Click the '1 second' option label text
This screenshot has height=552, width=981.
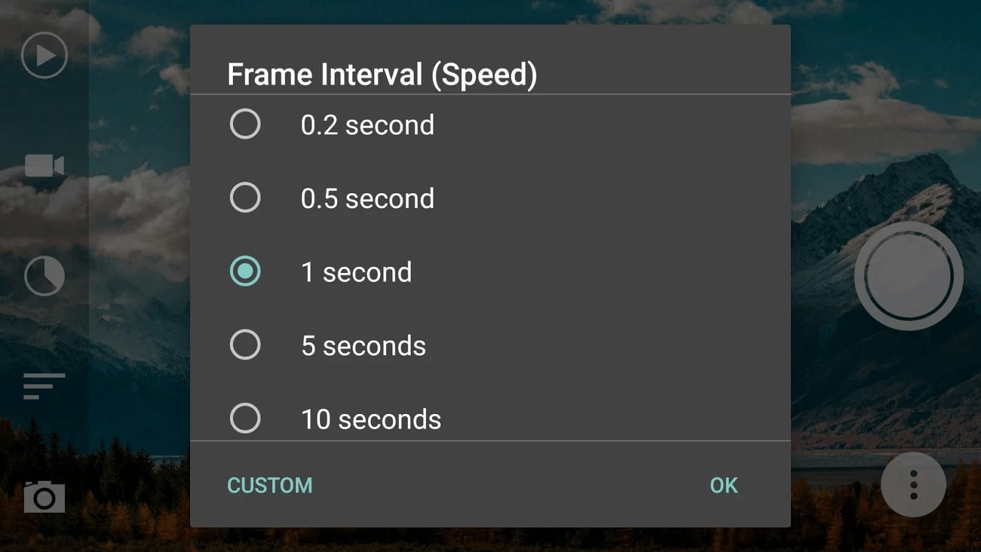click(x=356, y=271)
